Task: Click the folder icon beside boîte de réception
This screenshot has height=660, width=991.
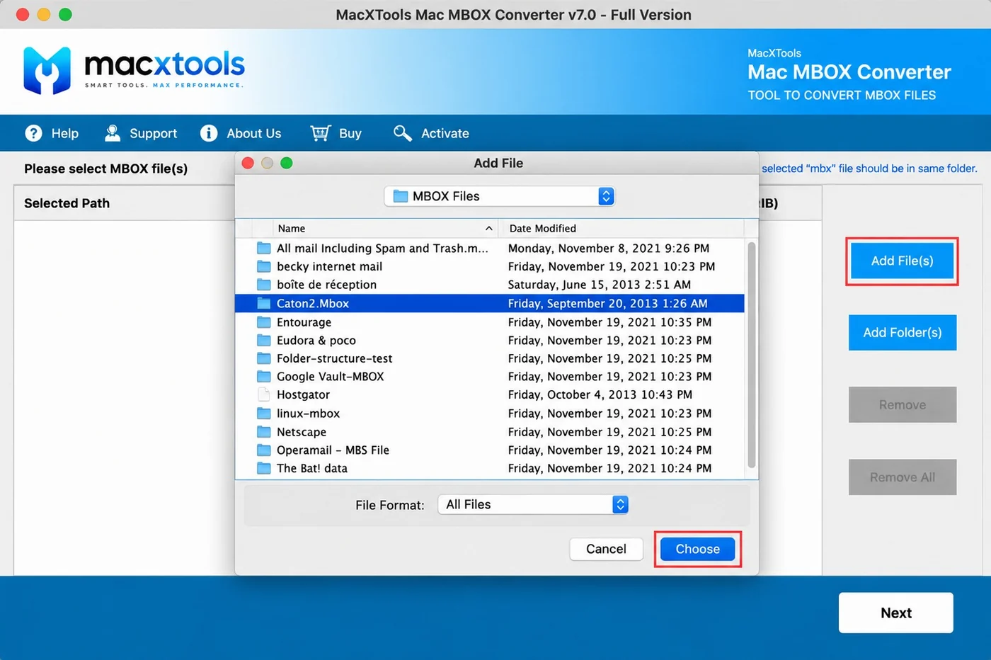Action: point(264,285)
